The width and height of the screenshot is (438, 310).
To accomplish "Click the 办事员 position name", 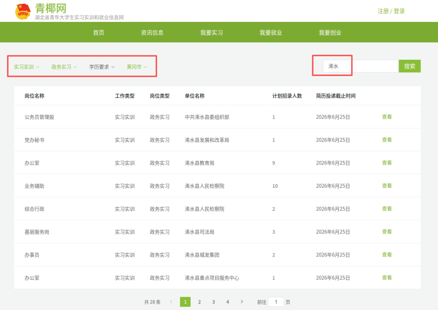I will click(32, 255).
